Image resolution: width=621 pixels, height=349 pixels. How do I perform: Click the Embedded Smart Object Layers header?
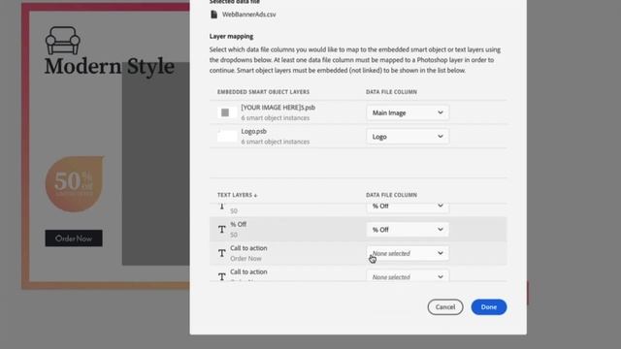[x=263, y=92]
